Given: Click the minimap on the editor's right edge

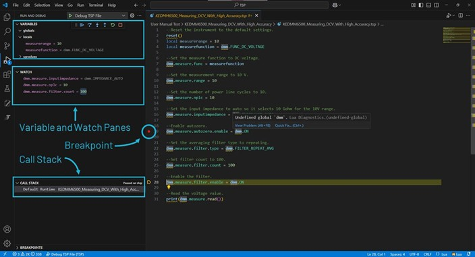Looking at the screenshot, I should point(457,35).
